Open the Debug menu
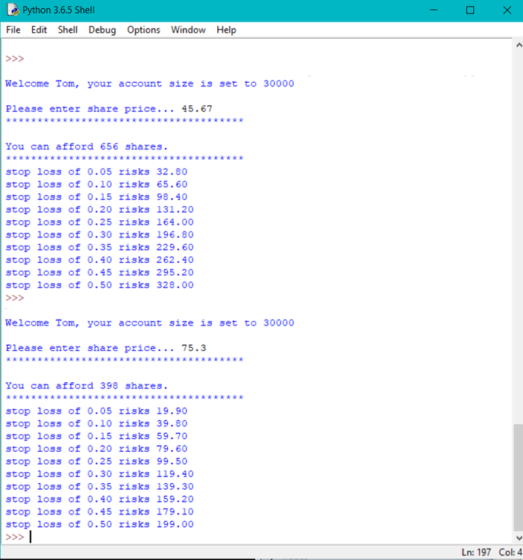 (102, 30)
